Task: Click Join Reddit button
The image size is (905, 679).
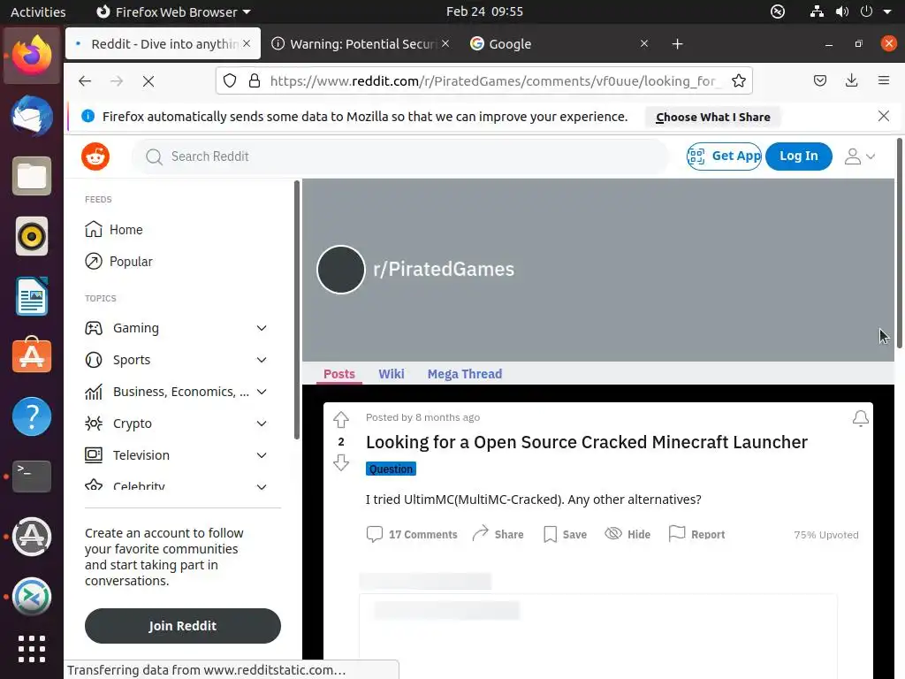Action: point(182,626)
